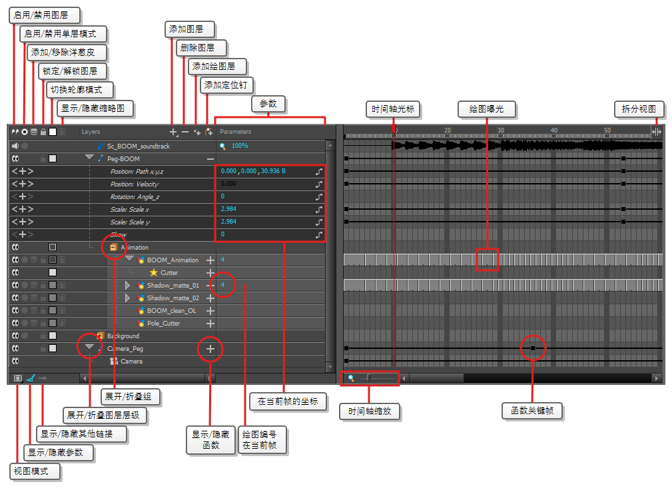Click the Enable/Disable All layers header icon

(15, 132)
